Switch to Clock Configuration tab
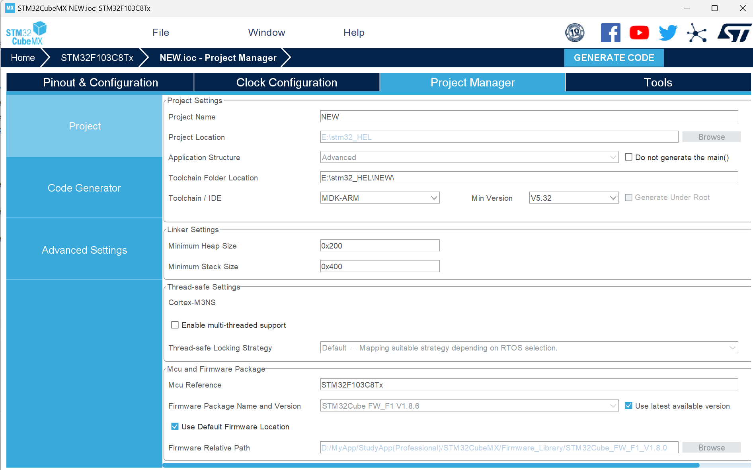 [x=287, y=82]
